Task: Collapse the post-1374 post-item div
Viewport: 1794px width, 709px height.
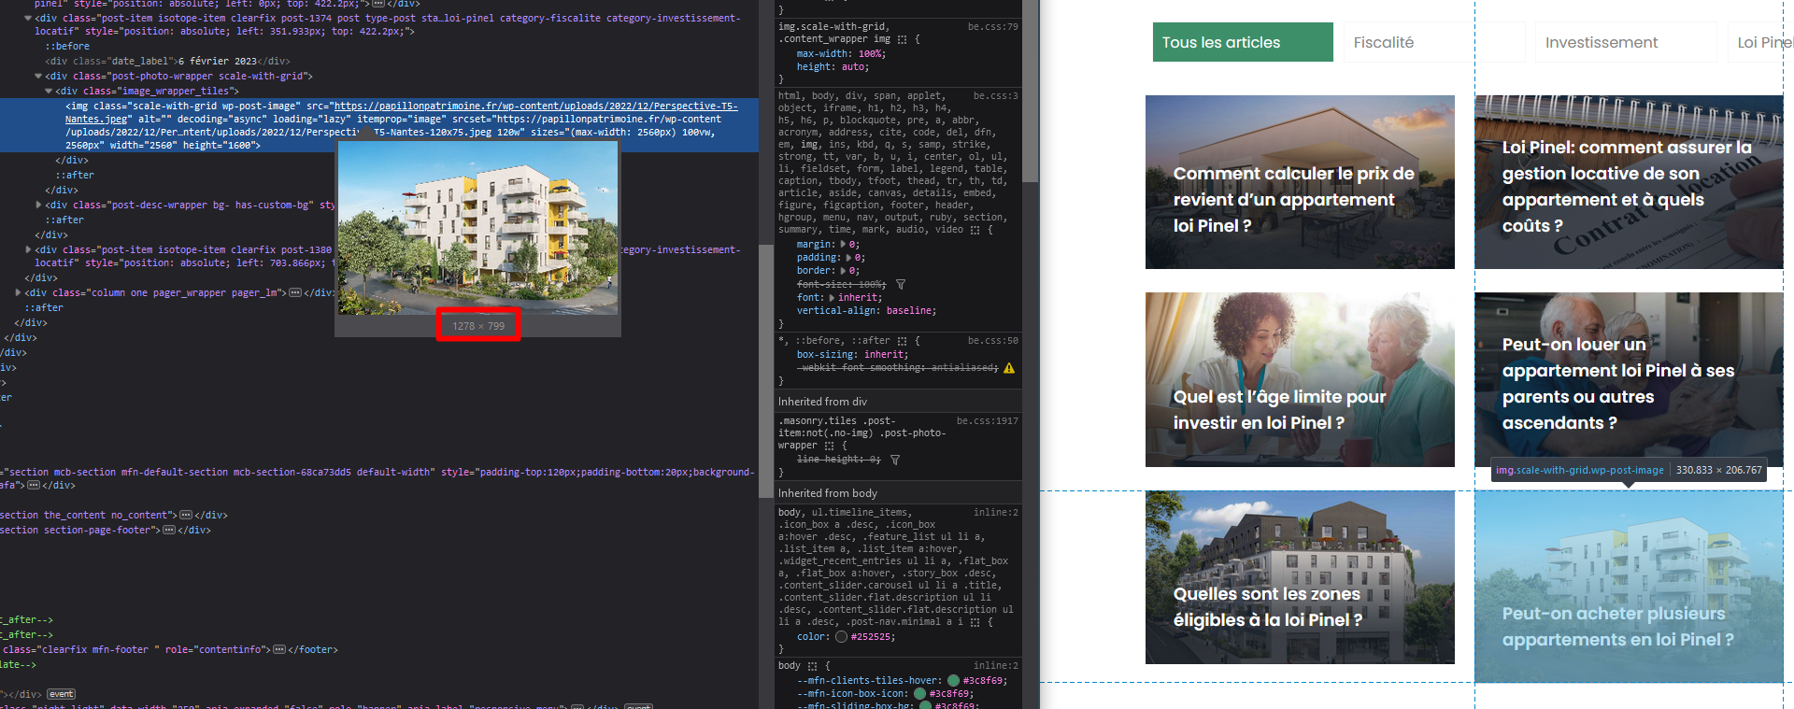Action: point(29,18)
